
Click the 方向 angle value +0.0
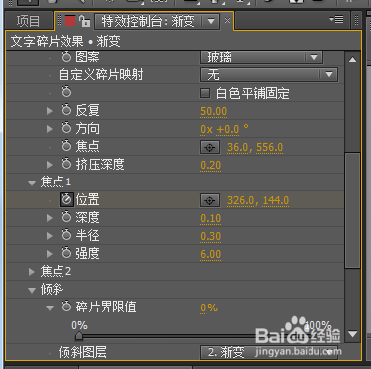click(x=228, y=129)
